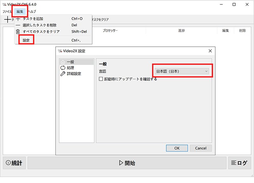254x183 pixels.
Task: Click Cancel in settings dialog
Action: tap(201, 148)
